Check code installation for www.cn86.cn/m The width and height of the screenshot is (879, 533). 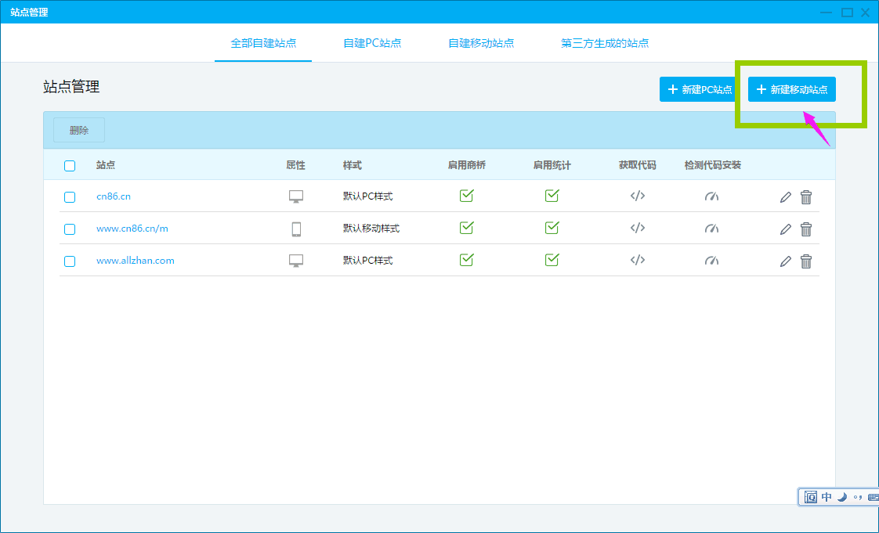711,229
